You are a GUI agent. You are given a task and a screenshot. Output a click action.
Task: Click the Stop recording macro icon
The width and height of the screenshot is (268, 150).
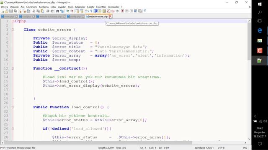click(x=127, y=11)
